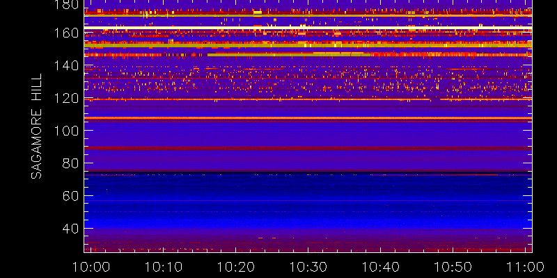The height and width of the screenshot is (278, 557).
Task: Click the 180 frequency axis label
Action: pos(66,4)
